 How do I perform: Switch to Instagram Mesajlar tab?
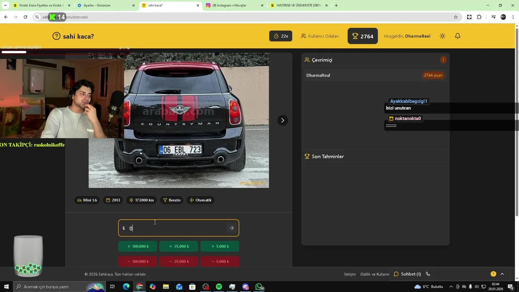pos(235,5)
